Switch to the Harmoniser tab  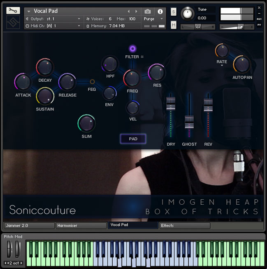pyautogui.click(x=81, y=226)
